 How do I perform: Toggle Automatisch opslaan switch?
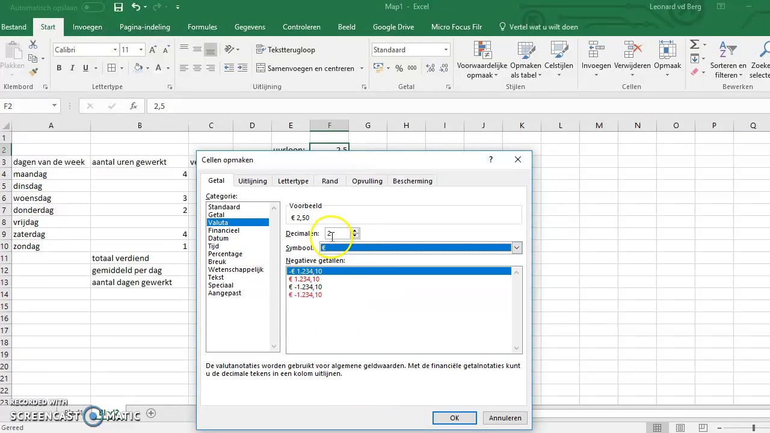(x=93, y=7)
